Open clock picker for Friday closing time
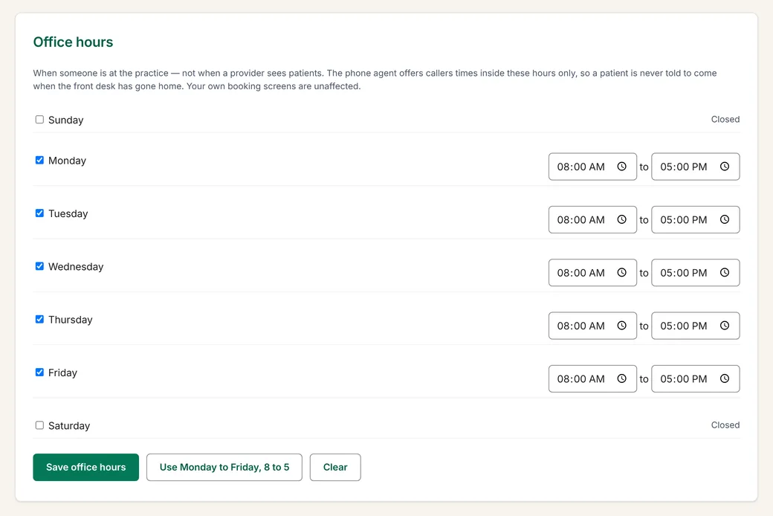This screenshot has height=516, width=773. click(724, 378)
